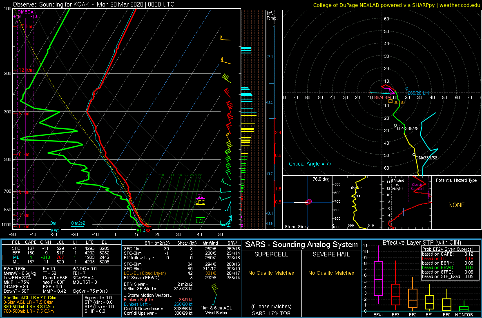Click the '0 m2s2' label near surface

pos(78,223)
